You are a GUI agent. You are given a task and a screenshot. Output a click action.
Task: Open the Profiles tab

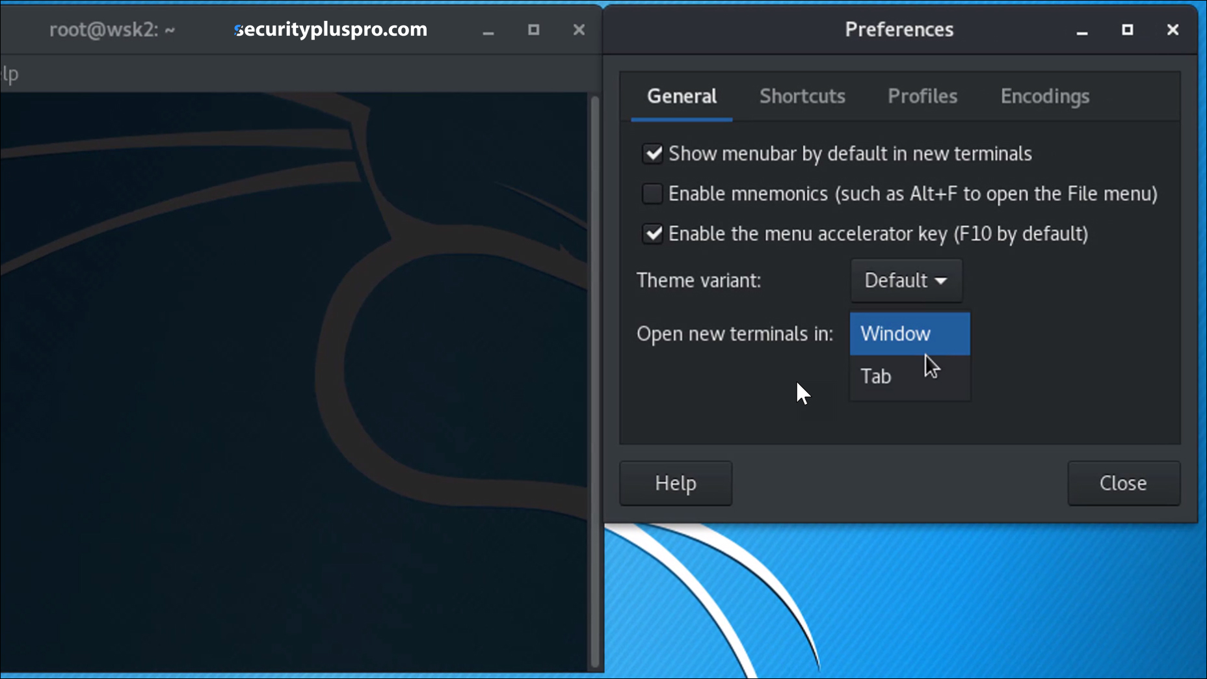[x=922, y=96]
